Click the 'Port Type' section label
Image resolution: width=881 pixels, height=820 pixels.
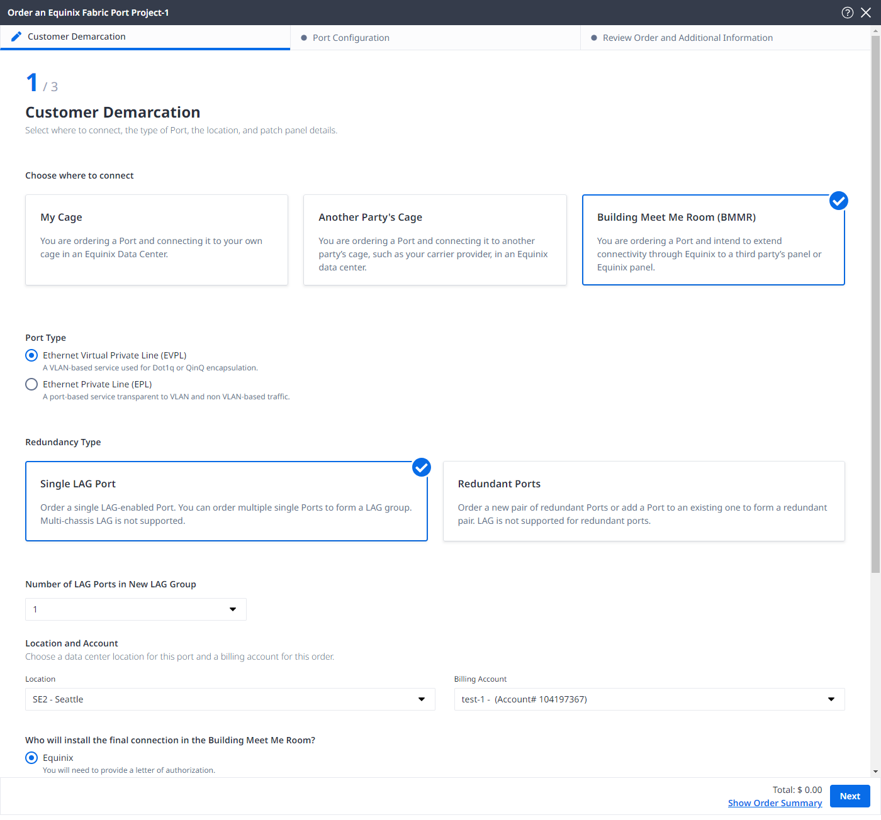pyautogui.click(x=45, y=338)
